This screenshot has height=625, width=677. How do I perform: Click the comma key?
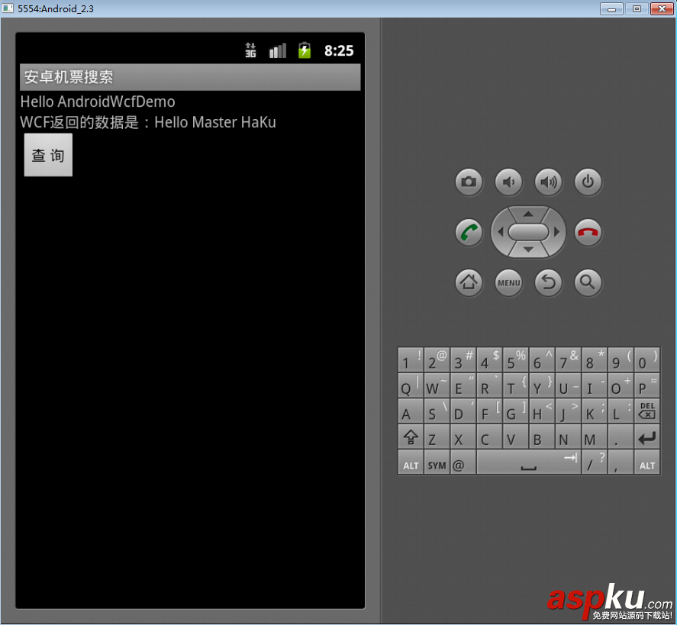coord(621,462)
